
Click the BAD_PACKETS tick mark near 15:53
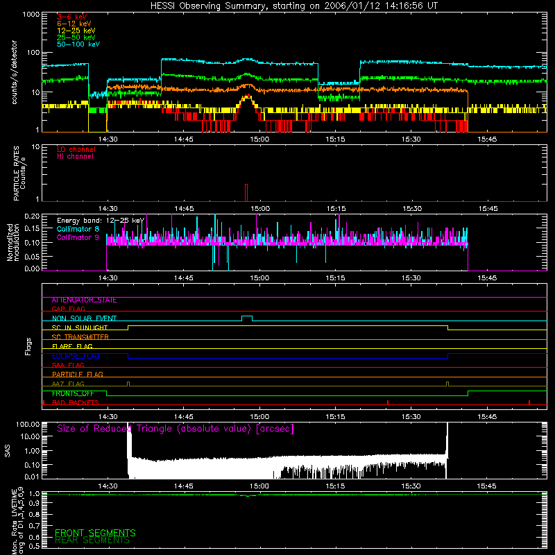point(529,402)
